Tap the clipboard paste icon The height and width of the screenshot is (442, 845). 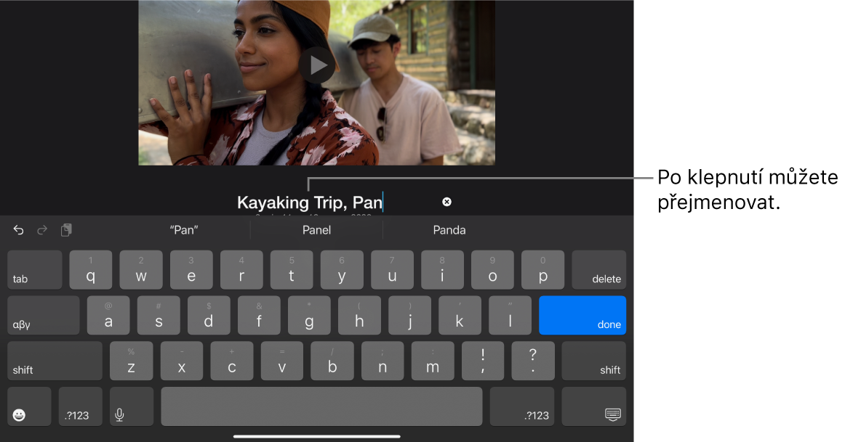click(x=66, y=230)
